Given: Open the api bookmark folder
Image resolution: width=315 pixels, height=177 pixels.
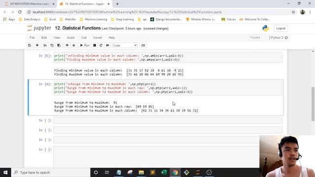Looking at the screenshot, I should pos(142,19).
